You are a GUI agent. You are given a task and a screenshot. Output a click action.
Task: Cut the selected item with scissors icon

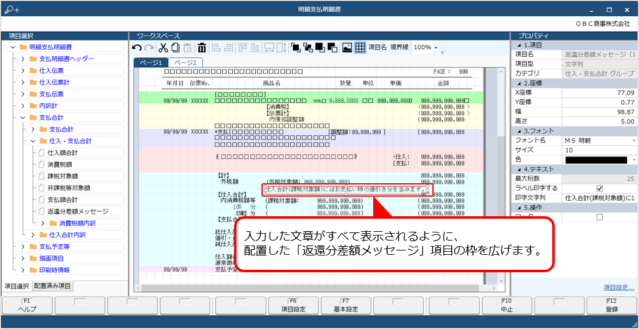tap(163, 47)
